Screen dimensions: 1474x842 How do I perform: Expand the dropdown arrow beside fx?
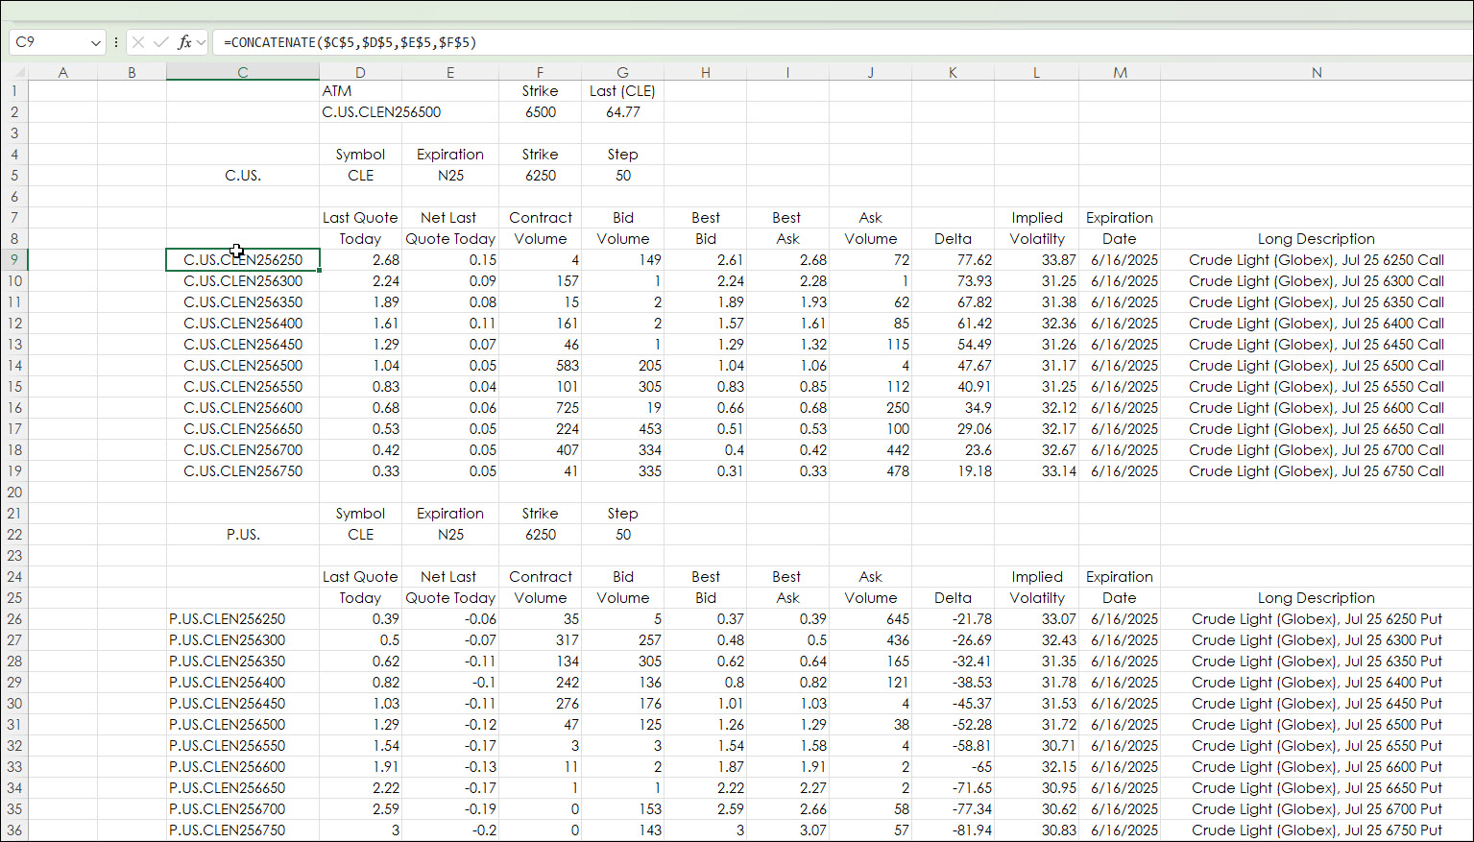[x=201, y=42]
